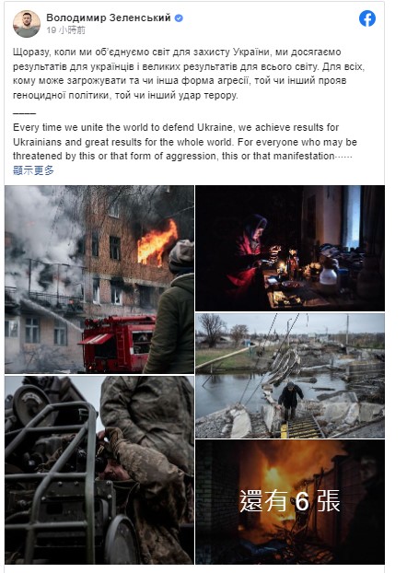Click the English paragraph starting Every time
The height and width of the screenshot is (573, 407).
pos(185,142)
